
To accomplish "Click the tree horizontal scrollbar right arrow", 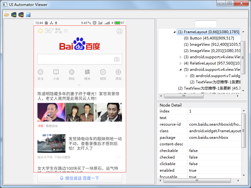I will click(x=238, y=96).
